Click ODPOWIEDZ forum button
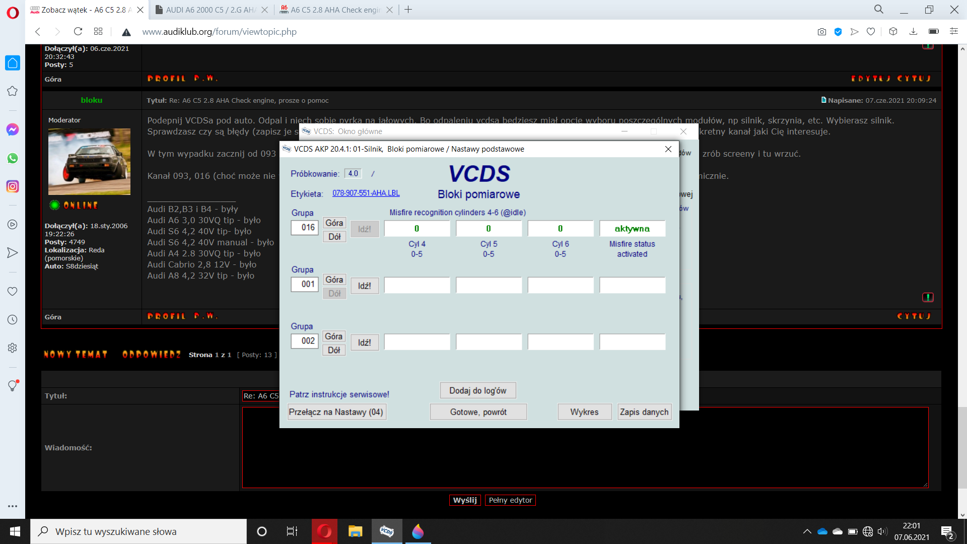The height and width of the screenshot is (544, 967). click(x=152, y=355)
